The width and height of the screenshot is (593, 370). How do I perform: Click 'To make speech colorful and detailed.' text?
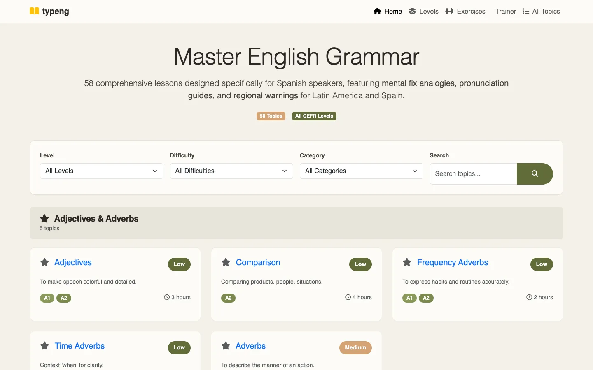pyautogui.click(x=88, y=282)
